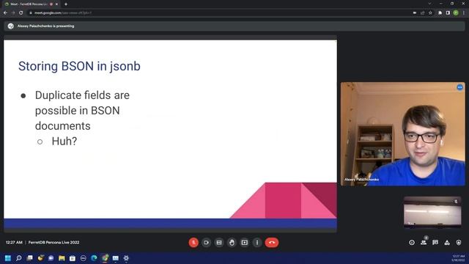Open the Chrome profile avatar
The width and height of the screenshot is (469, 264).
pos(456,13)
